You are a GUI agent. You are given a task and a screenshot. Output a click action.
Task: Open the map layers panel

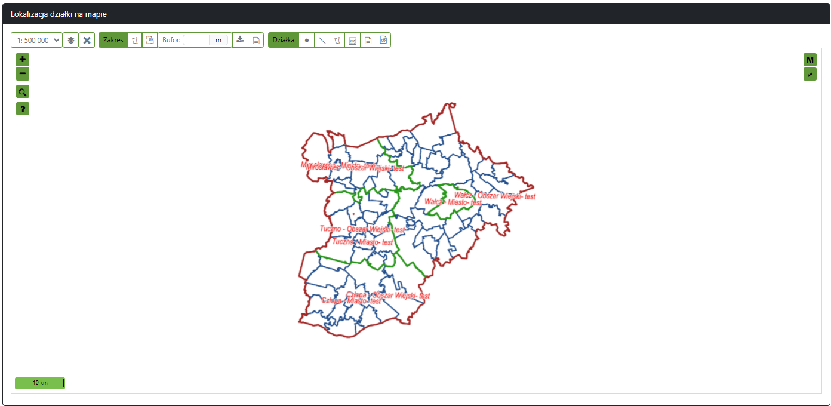(x=71, y=40)
